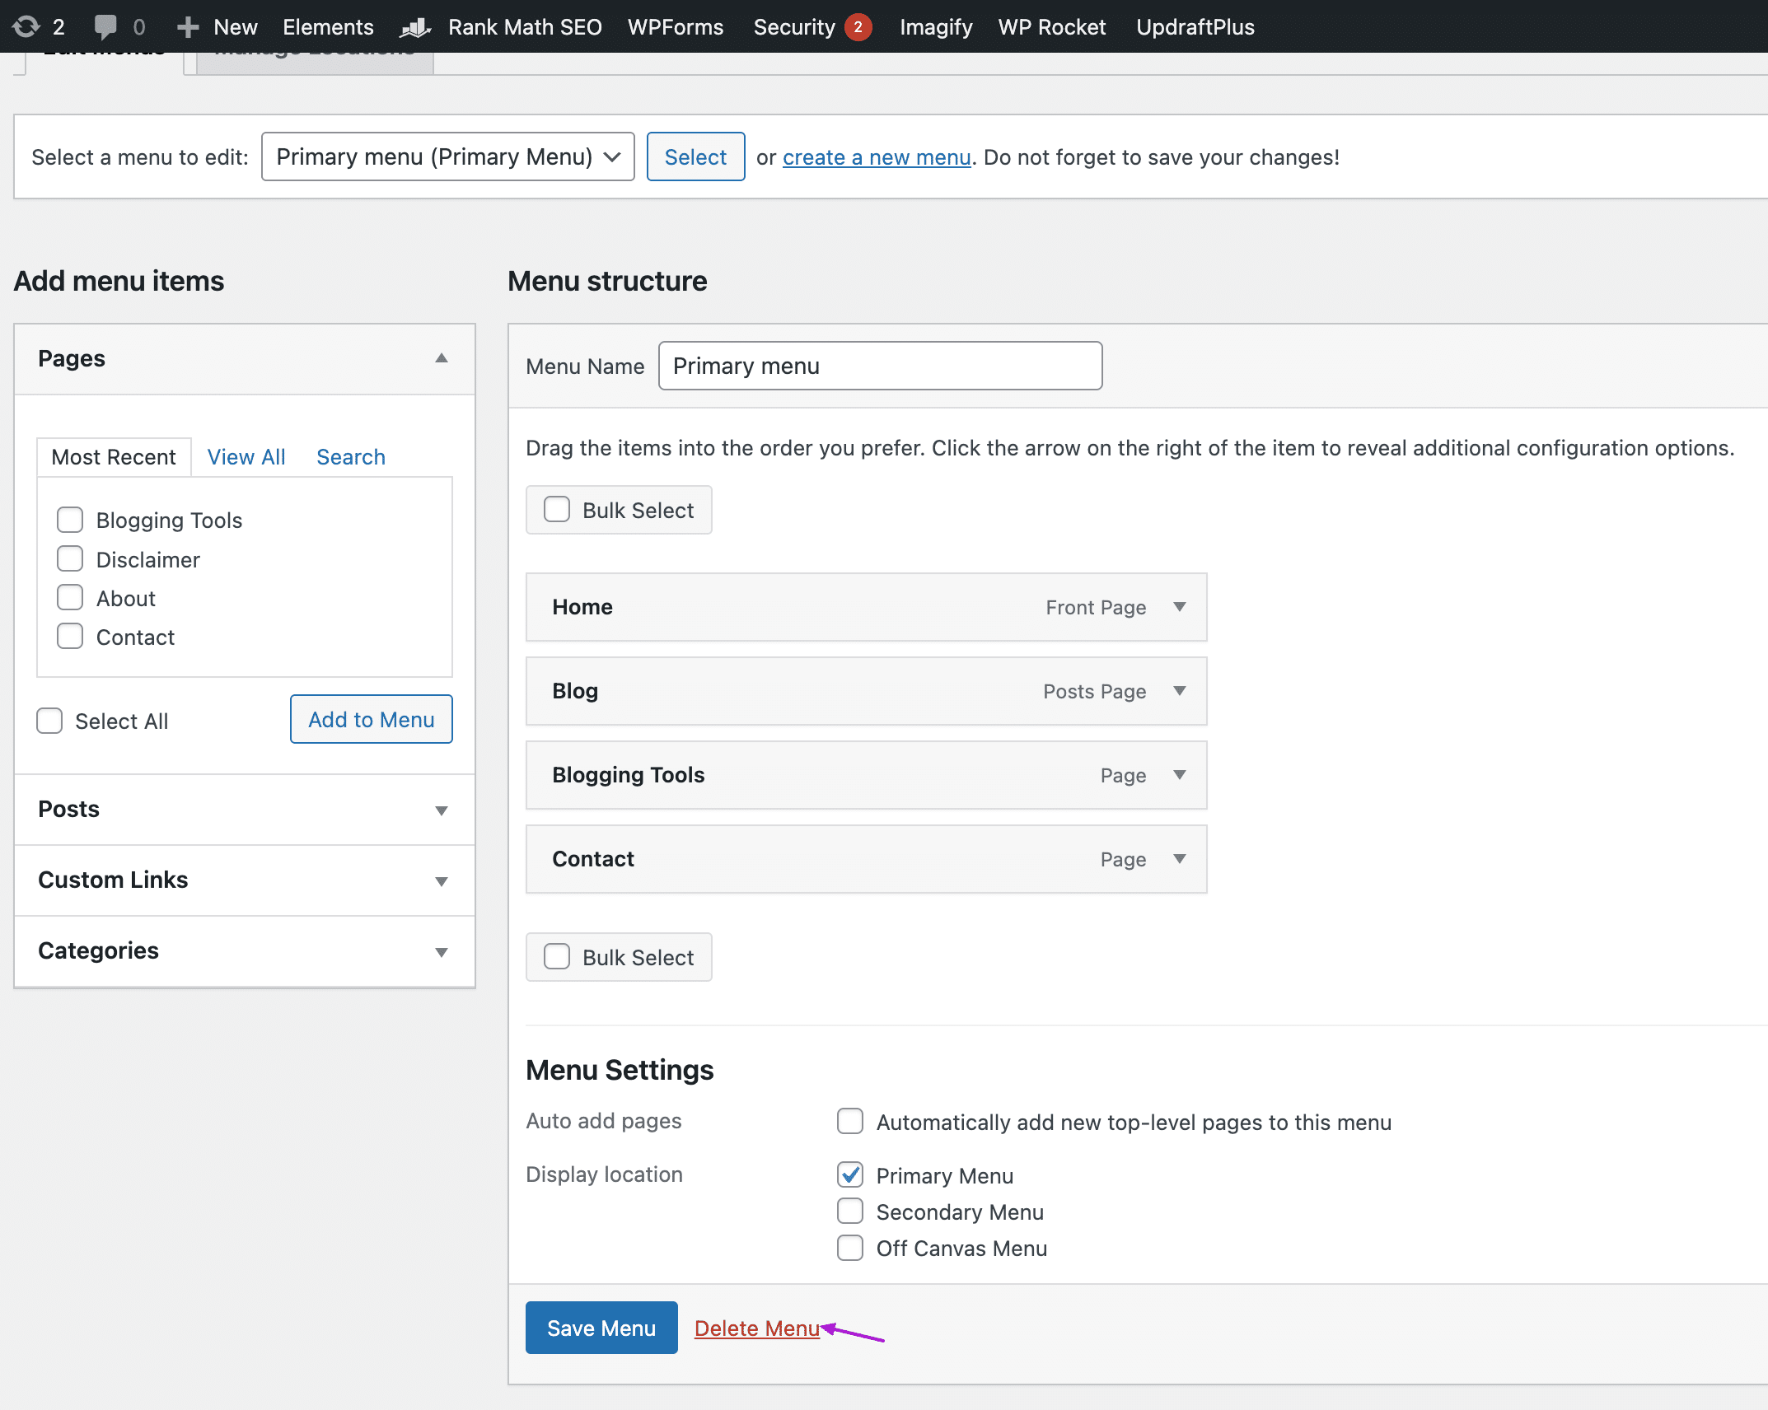Screen dimensions: 1768x1410
Task: Open the WP Rocket admin menu
Action: [1051, 27]
